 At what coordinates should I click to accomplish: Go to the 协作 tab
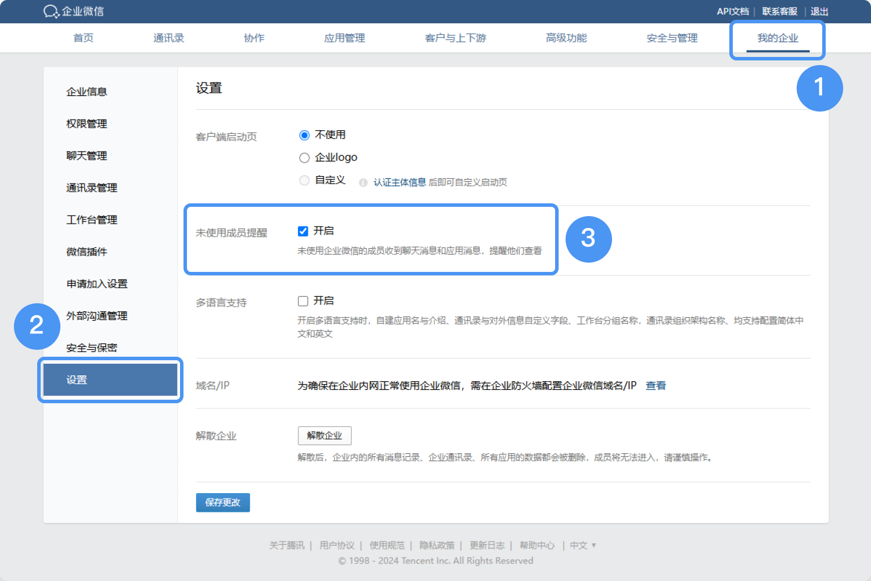coord(254,38)
